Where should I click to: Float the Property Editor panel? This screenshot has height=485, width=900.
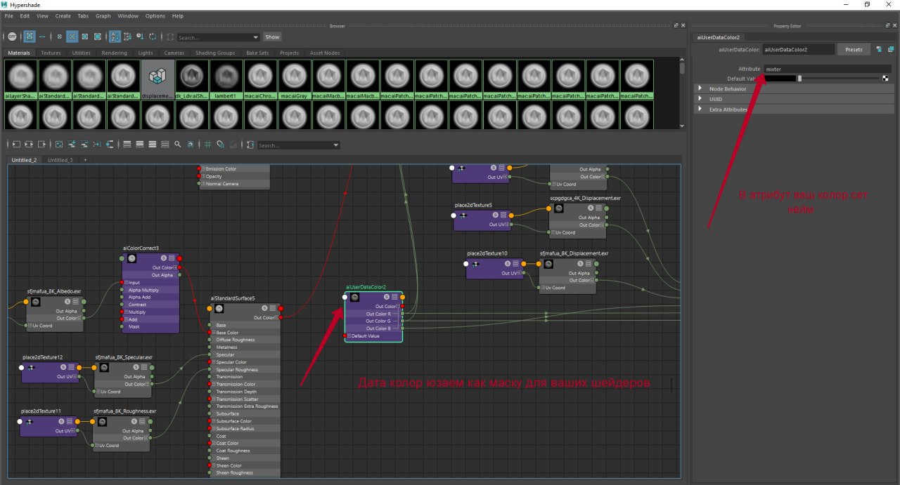889,26
